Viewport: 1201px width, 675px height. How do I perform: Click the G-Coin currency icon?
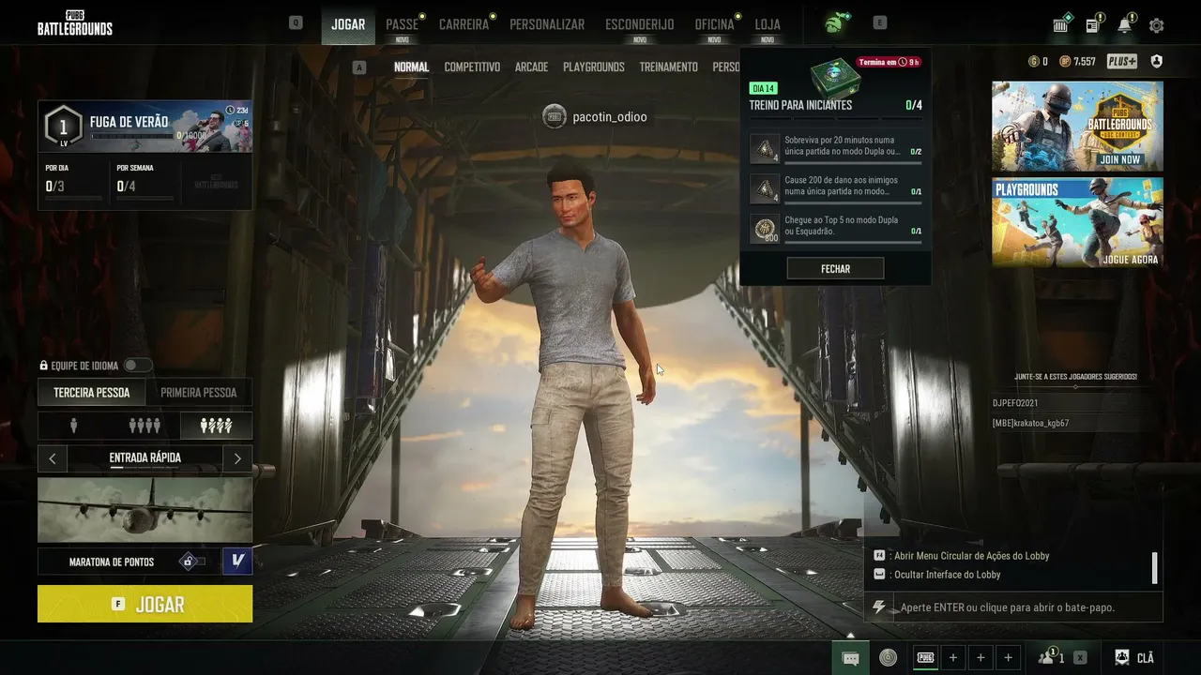coord(1034,62)
